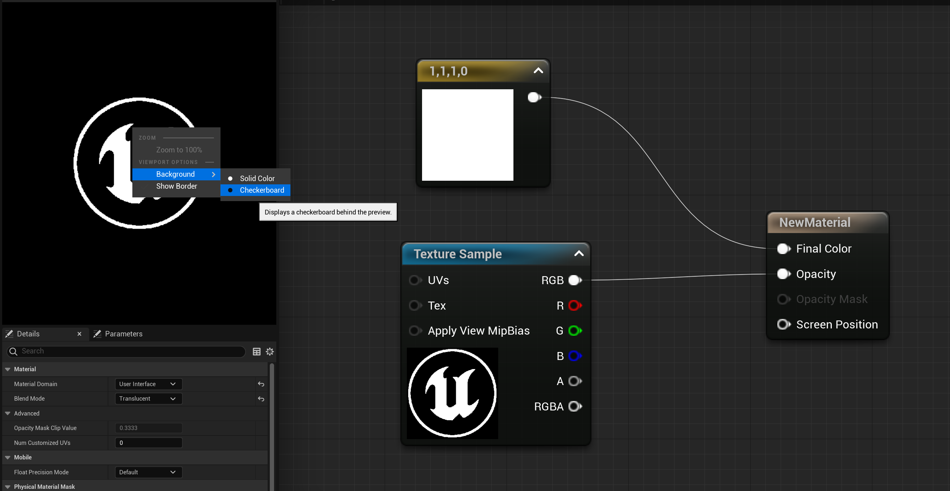
Task: Reset Material Domain to its default value
Action: (261, 384)
